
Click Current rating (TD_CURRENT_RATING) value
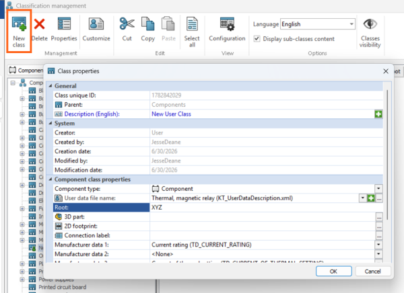click(201, 245)
